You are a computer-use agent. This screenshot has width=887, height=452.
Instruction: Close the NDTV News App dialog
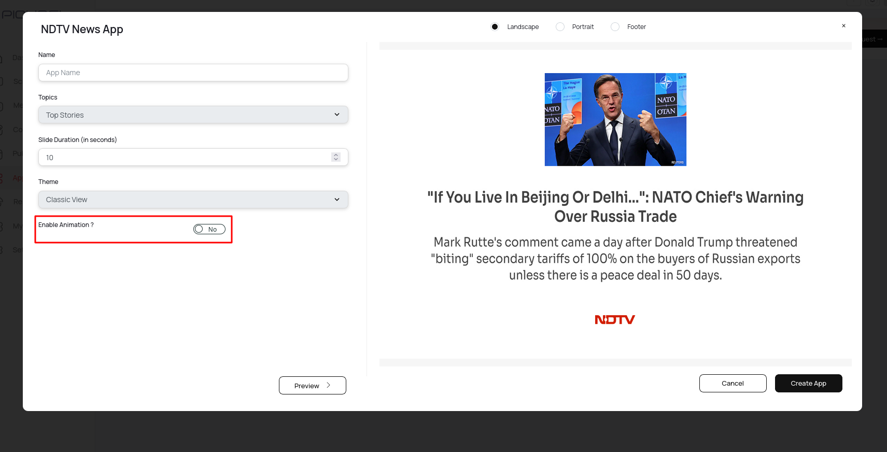point(843,26)
